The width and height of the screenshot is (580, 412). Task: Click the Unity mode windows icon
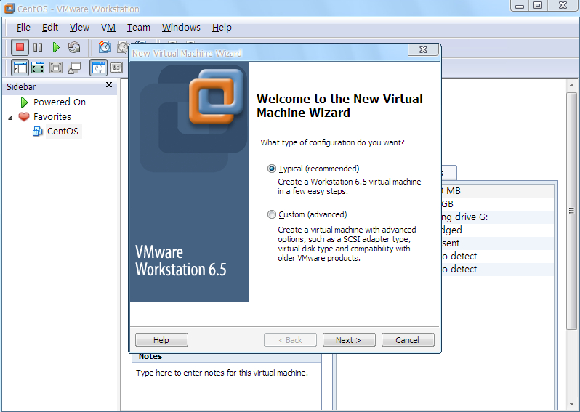click(x=74, y=68)
